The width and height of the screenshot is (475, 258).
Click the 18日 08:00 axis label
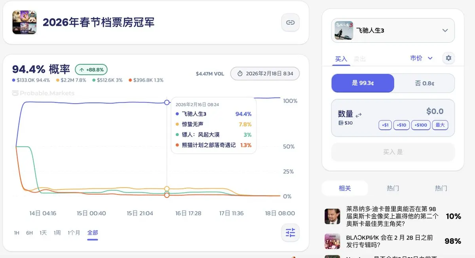point(280,213)
